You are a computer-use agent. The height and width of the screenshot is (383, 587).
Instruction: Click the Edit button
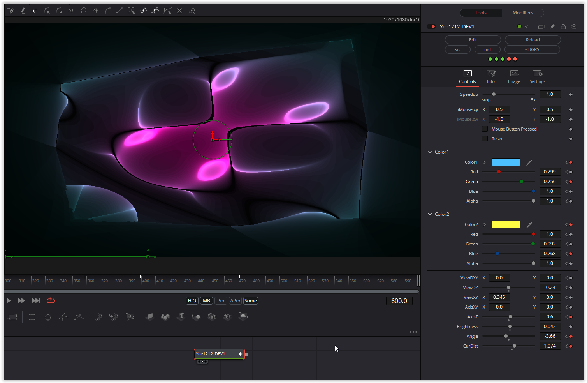[473, 40]
